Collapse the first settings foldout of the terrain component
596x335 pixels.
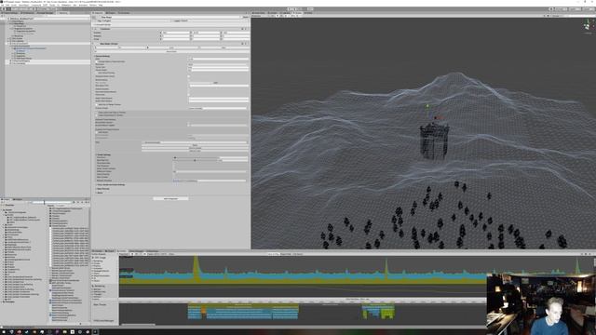95,56
